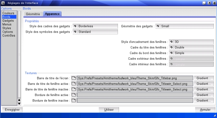Click the options list vertical scrollbar
This screenshot has height=118, width=217.
(19, 54)
